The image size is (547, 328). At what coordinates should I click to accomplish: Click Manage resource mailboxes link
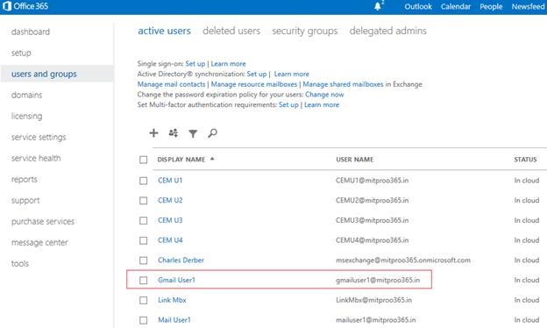[x=254, y=84]
